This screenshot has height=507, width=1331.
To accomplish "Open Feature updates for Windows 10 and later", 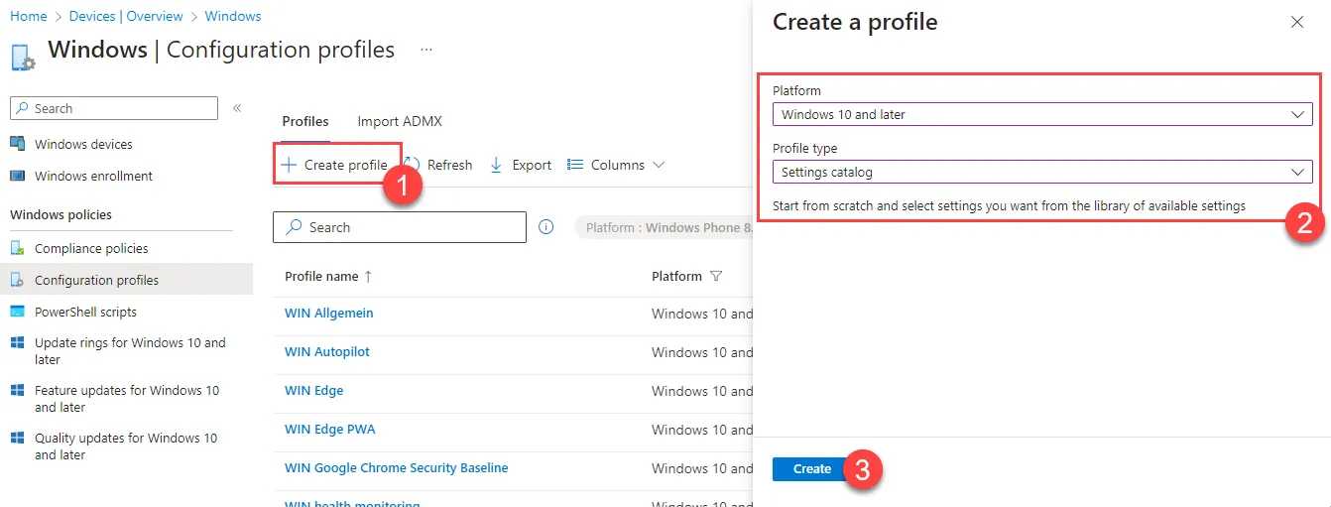I will click(127, 399).
